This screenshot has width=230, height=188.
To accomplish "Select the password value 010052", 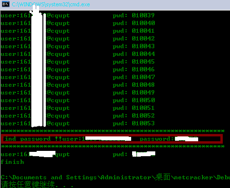I will 143,116.
